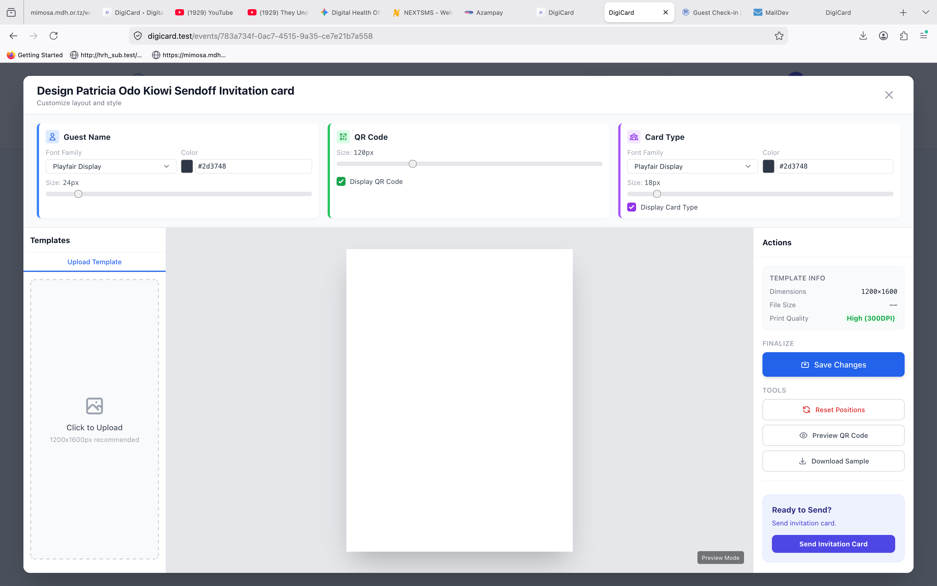Open Getting Started bookmark
The image size is (937, 586).
(x=35, y=55)
